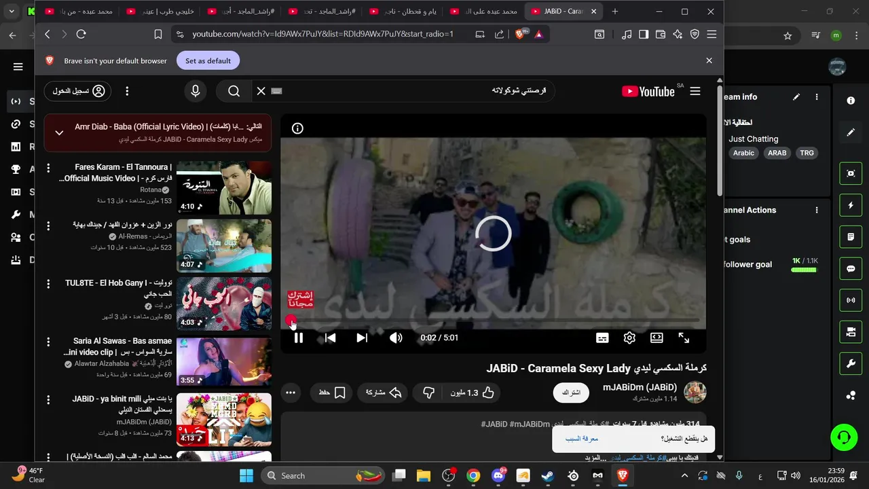
Task: Open Saria Al Sawas Bas asmae title
Action: (117, 346)
